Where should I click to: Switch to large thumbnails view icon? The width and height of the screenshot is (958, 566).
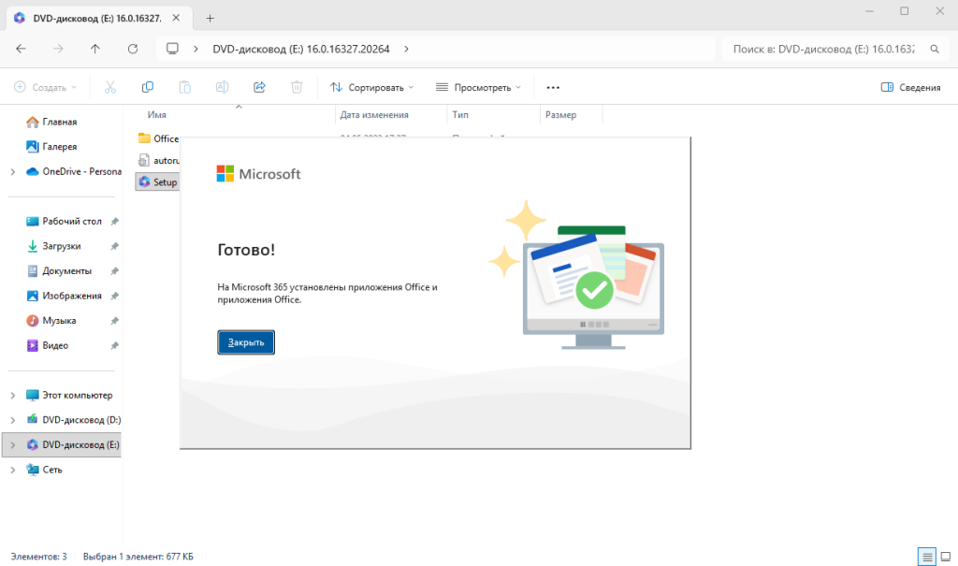(x=945, y=557)
